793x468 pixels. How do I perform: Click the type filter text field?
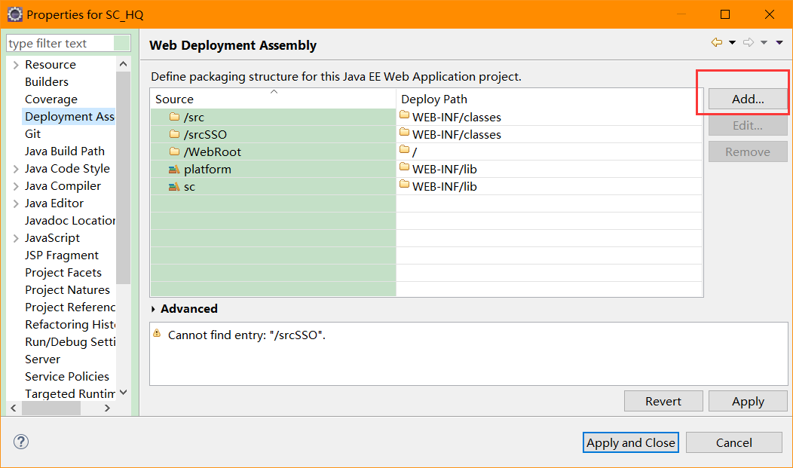click(61, 44)
